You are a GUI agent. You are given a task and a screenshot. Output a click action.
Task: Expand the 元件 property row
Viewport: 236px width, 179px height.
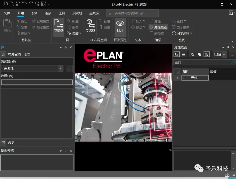click(184, 78)
